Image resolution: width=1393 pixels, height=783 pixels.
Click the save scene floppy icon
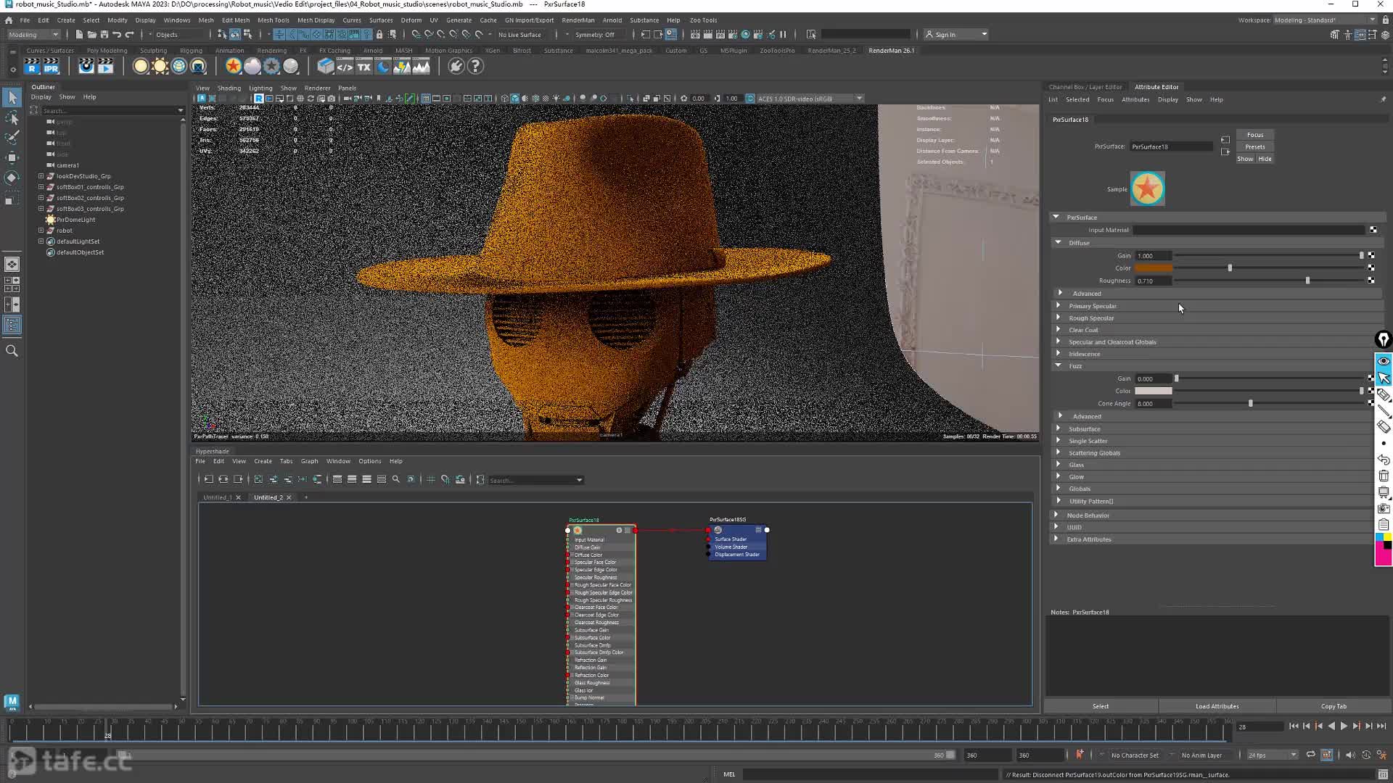(x=104, y=34)
